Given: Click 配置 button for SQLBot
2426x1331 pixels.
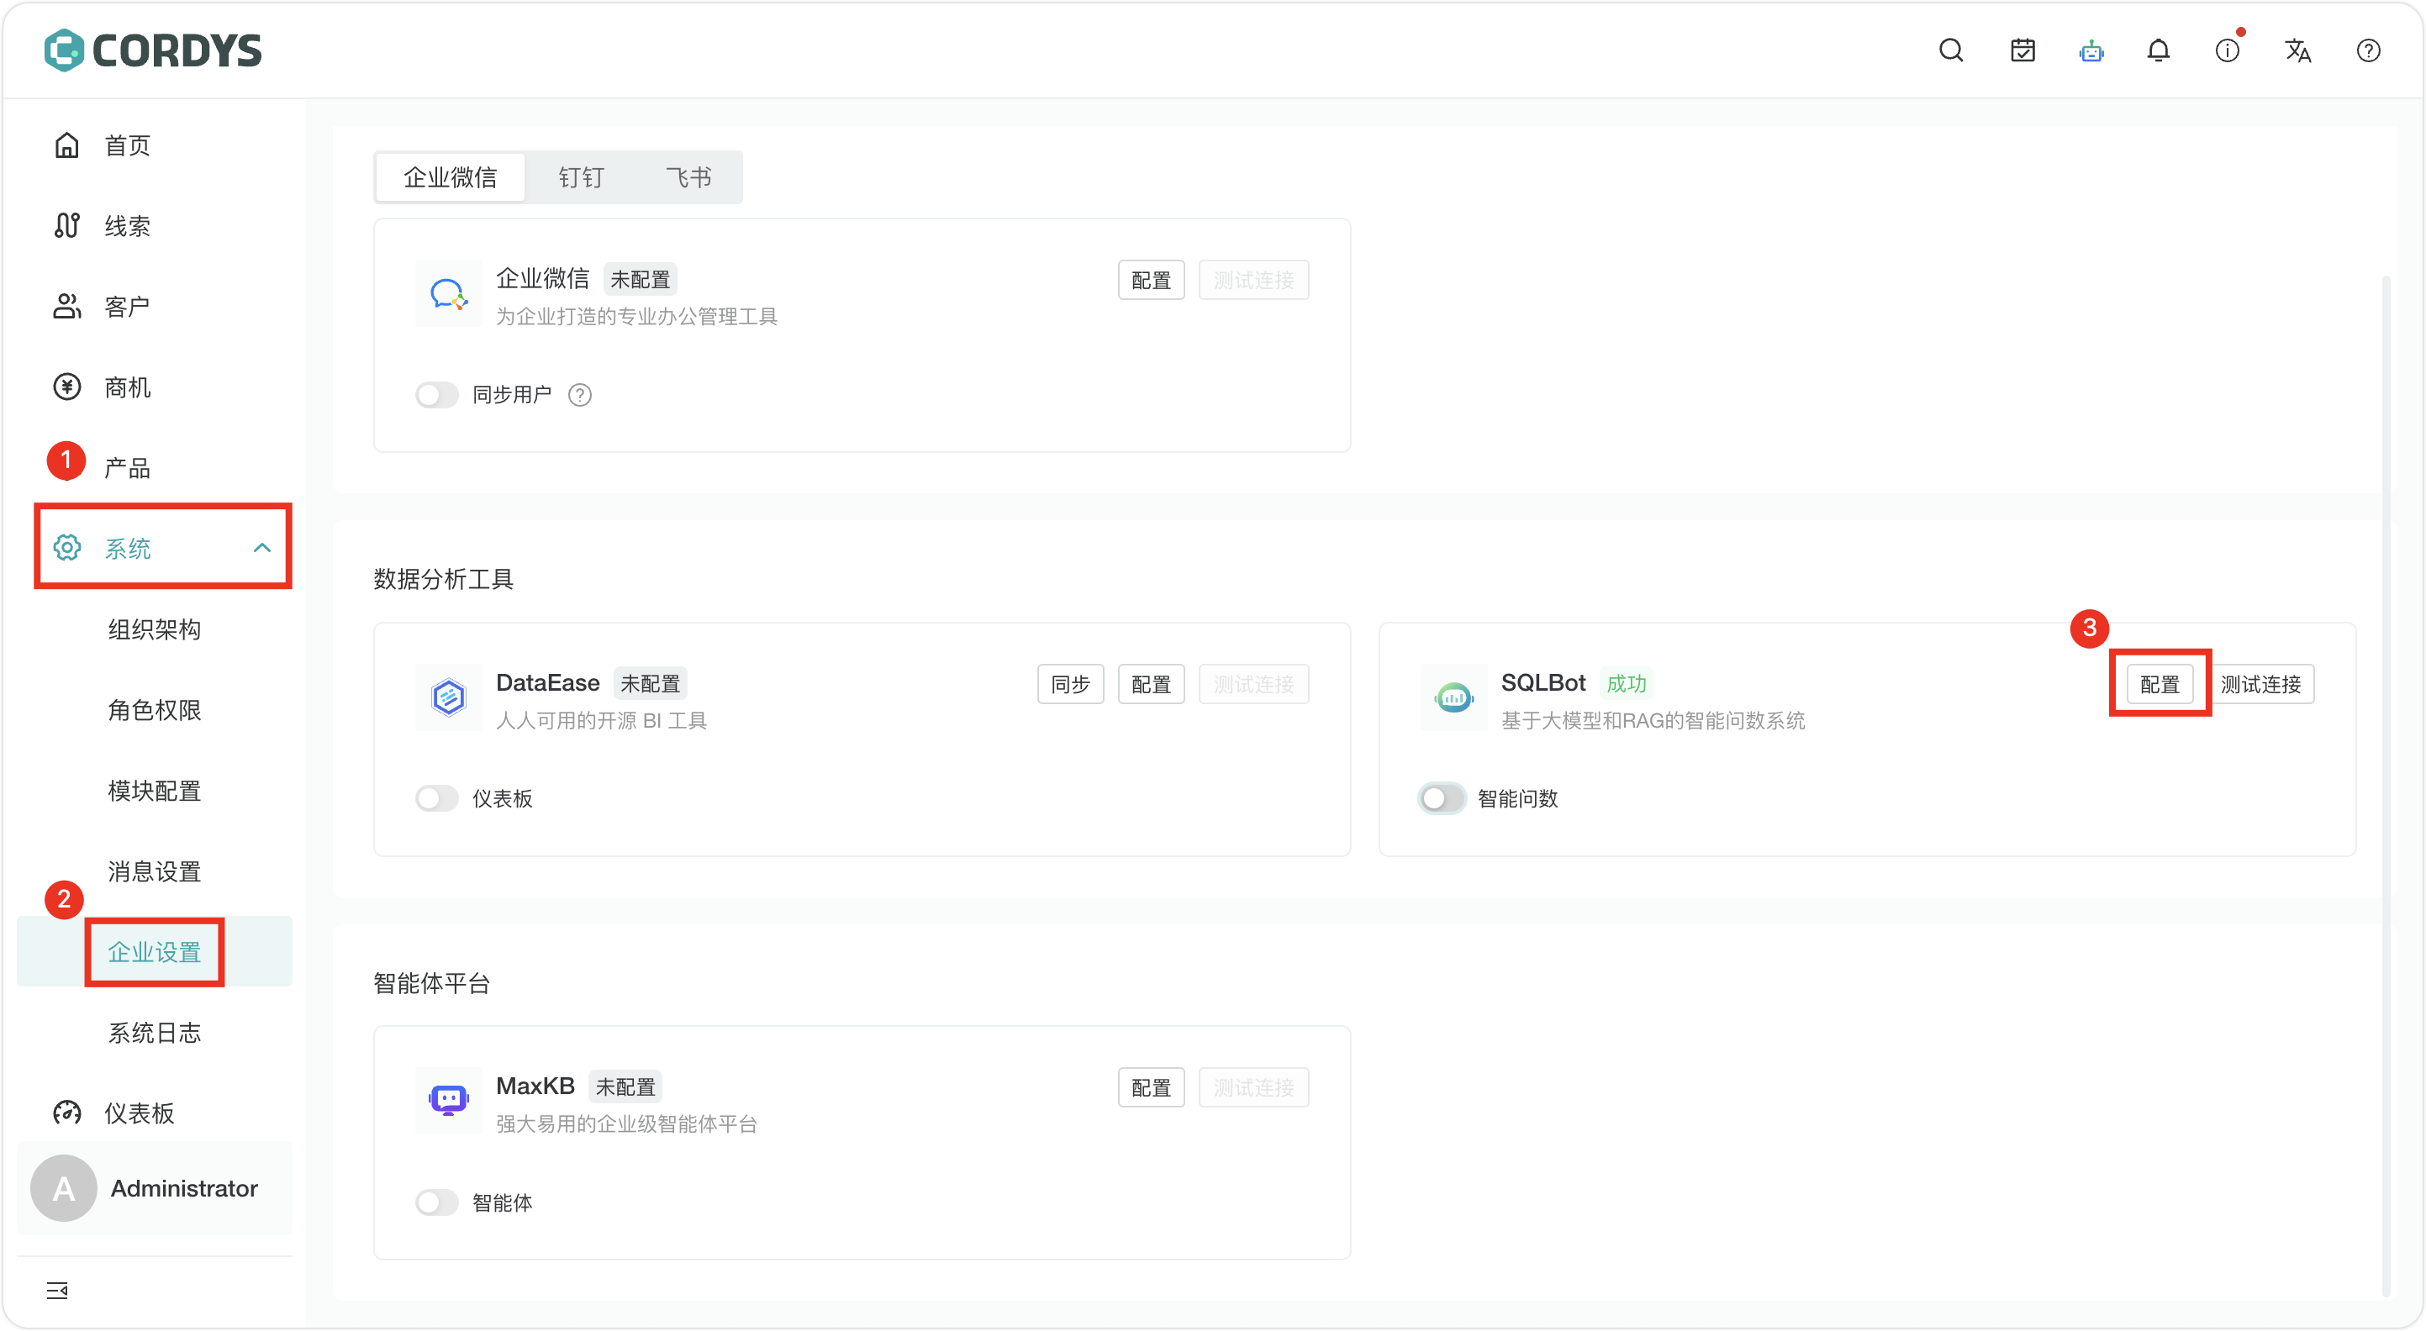Looking at the screenshot, I should coord(2160,684).
